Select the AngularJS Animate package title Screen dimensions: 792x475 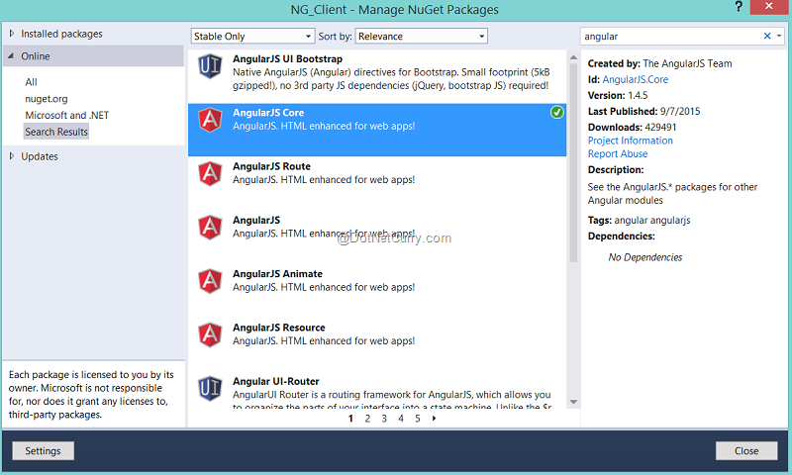tap(277, 273)
